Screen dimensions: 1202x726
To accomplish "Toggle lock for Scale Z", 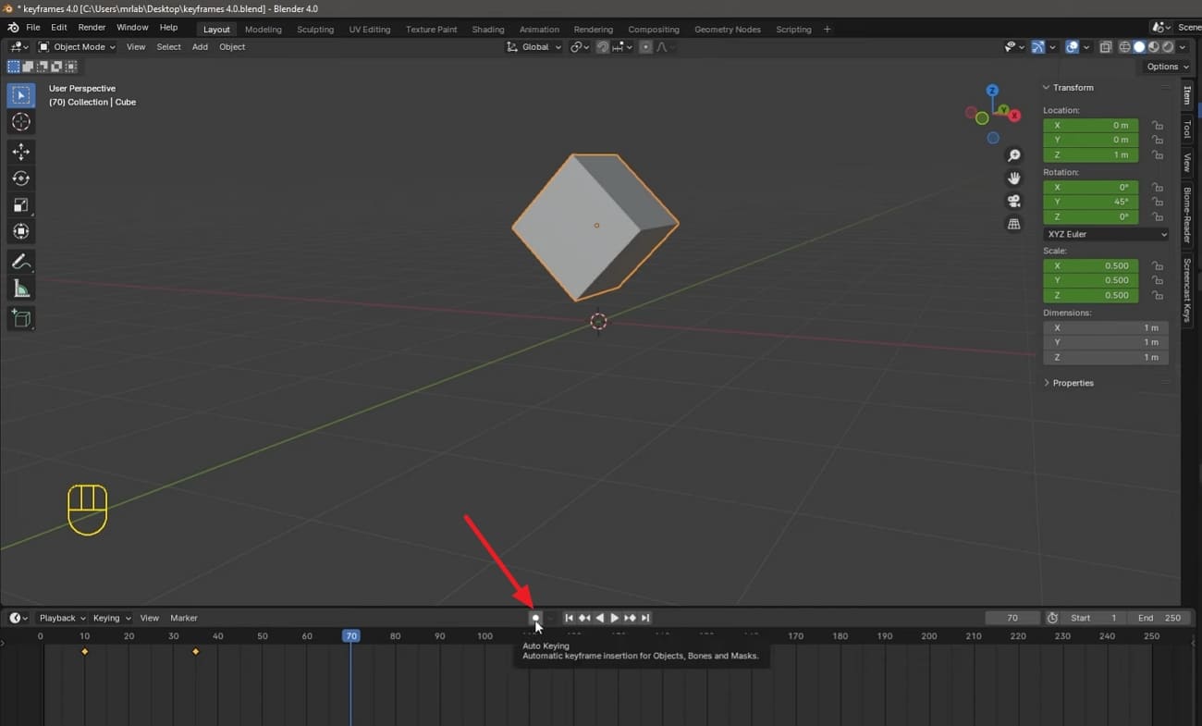I will point(1157,295).
